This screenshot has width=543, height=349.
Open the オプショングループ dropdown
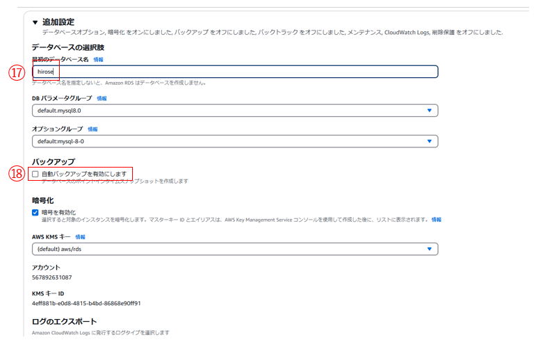[235, 141]
